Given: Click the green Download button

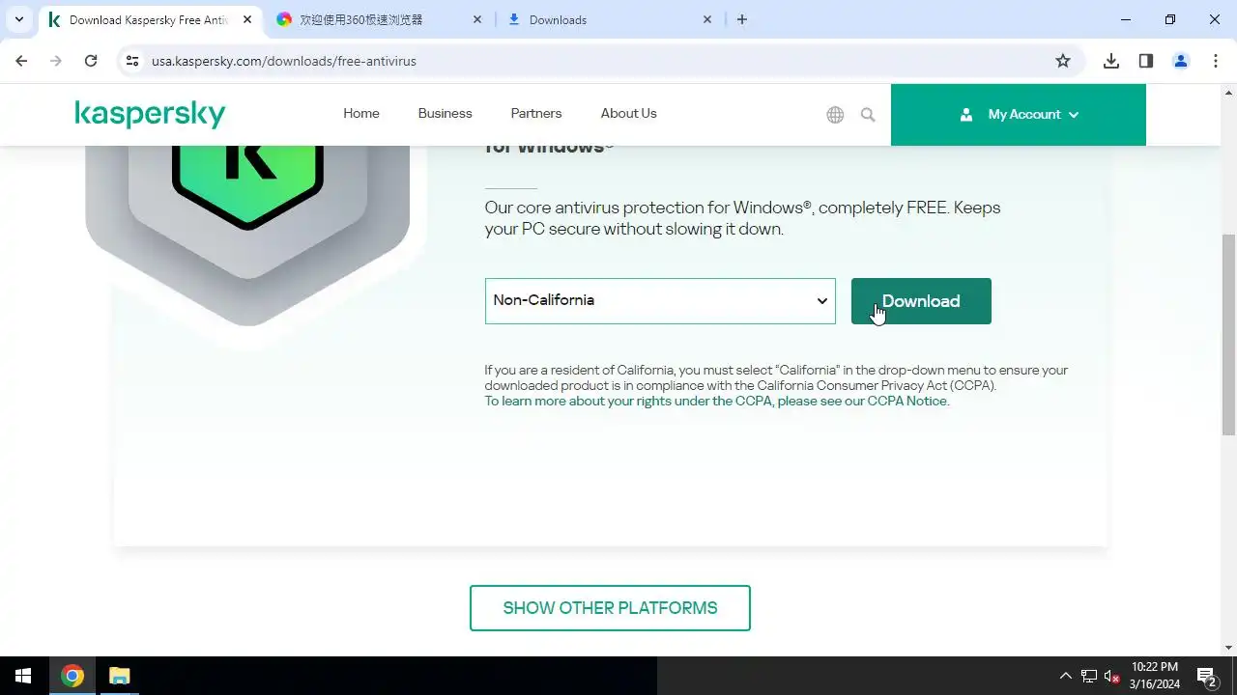Looking at the screenshot, I should 921,301.
